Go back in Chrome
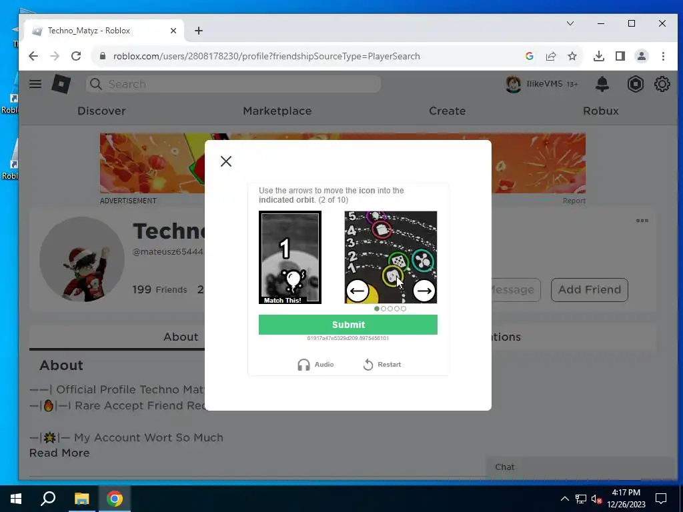Viewport: 683px width, 512px height. pos(33,56)
